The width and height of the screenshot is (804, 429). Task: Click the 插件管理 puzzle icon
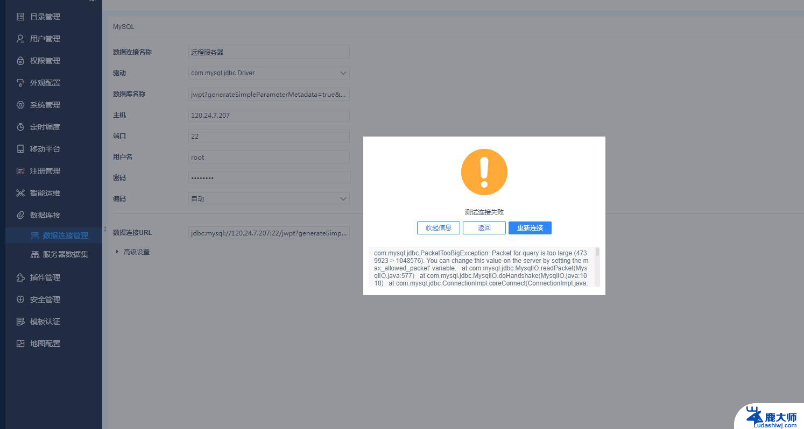[x=20, y=277]
